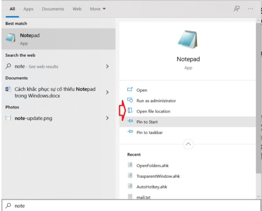Click the Run as administrator shield icon
This screenshot has width=262, height=211.
click(x=130, y=100)
